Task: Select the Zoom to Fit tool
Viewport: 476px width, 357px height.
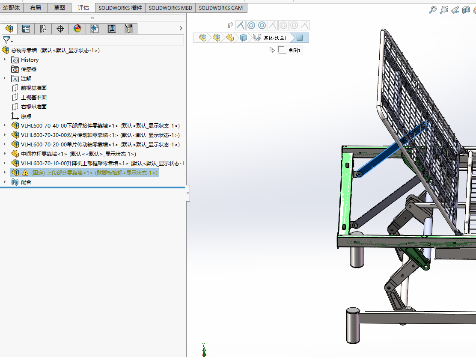Action: point(433,9)
